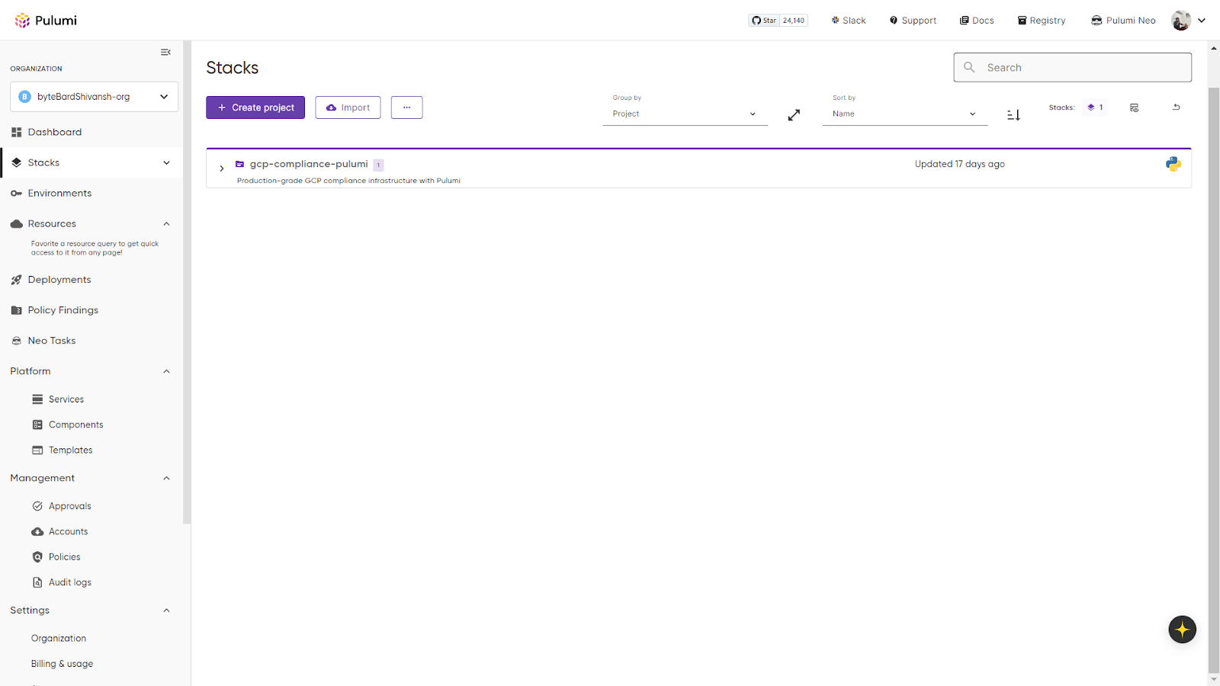Click the project stack count badge
Viewport: 1220px width, 686px height.
pos(378,165)
